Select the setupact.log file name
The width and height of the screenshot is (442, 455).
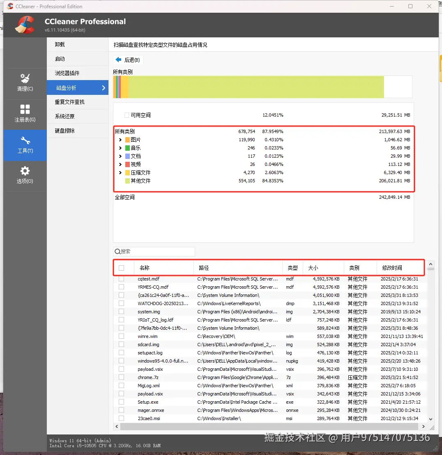click(150, 353)
